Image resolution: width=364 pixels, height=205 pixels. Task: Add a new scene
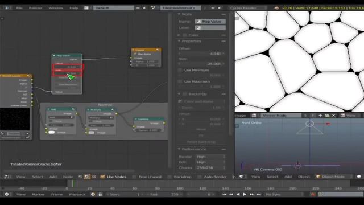tap(213, 8)
